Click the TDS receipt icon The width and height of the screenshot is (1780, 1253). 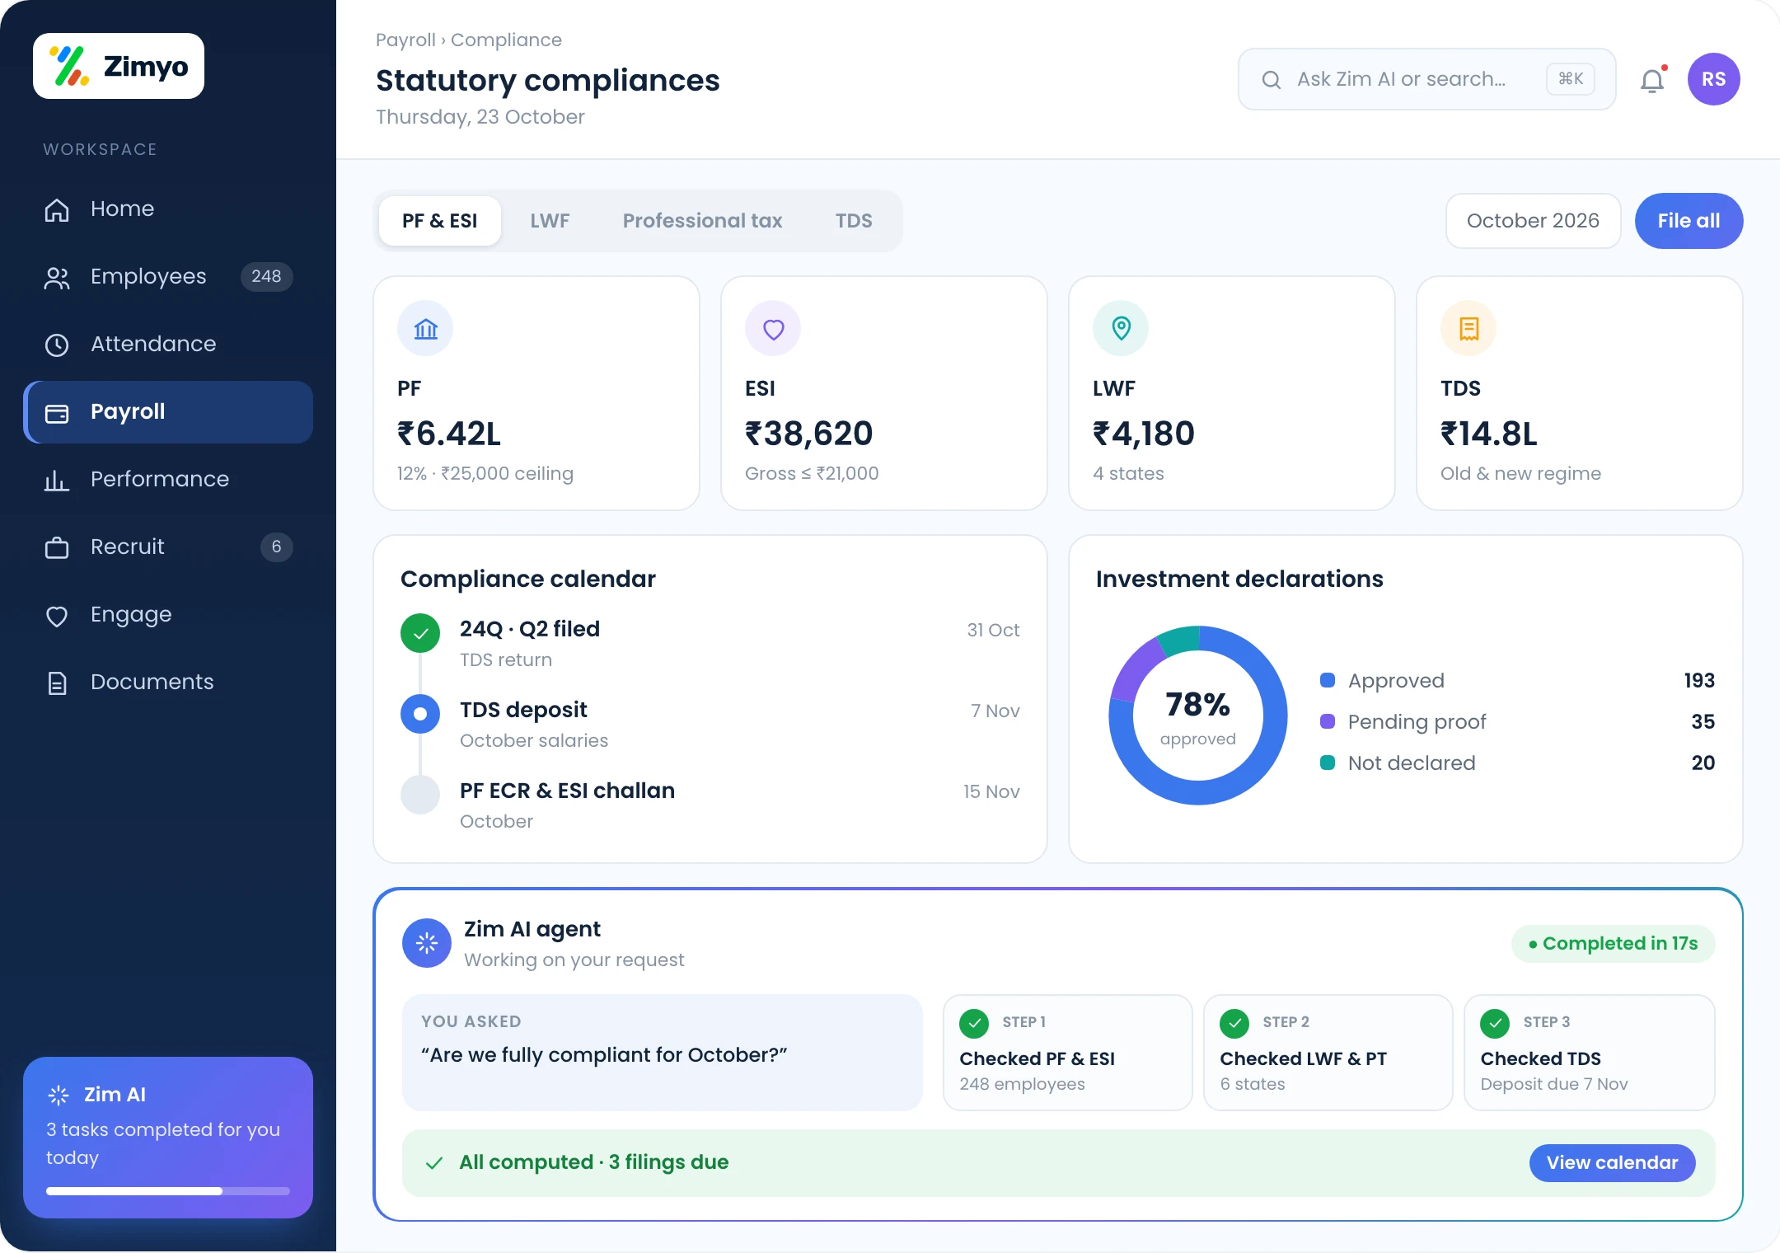(x=1468, y=328)
